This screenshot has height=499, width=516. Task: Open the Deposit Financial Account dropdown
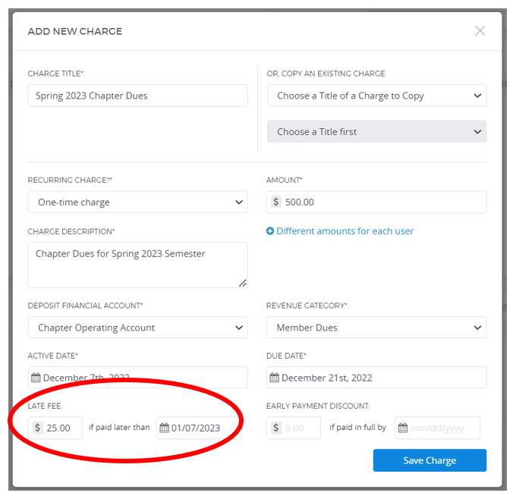click(137, 328)
